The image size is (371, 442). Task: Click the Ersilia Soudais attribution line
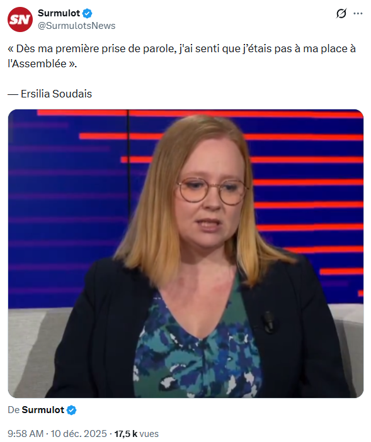pos(50,94)
